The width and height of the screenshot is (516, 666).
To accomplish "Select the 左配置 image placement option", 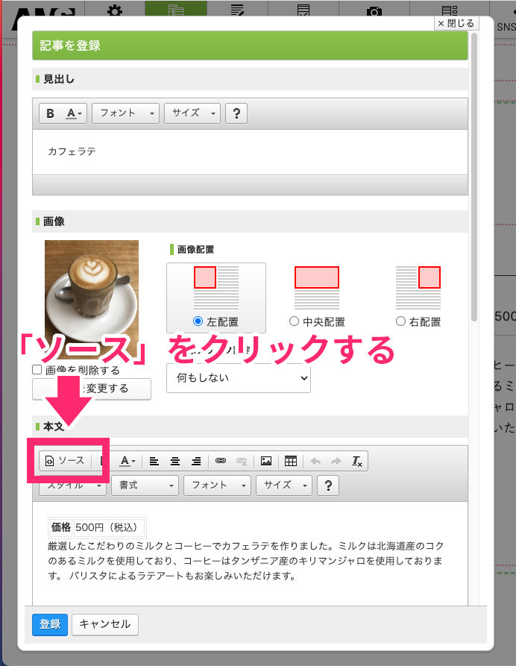I will [198, 322].
